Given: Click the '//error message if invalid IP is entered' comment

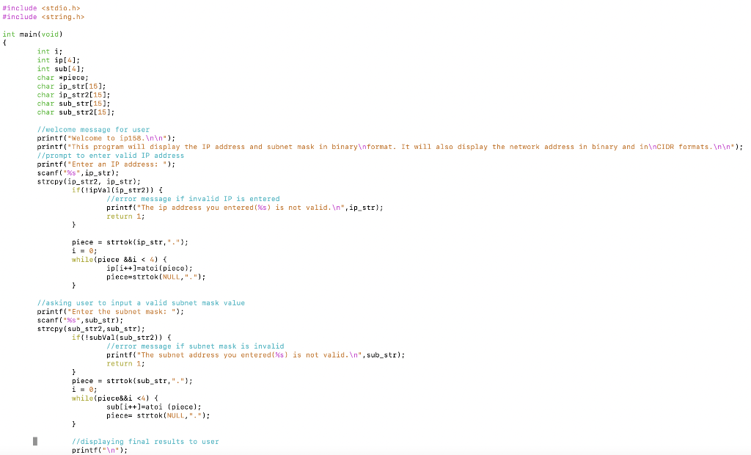Looking at the screenshot, I should coord(193,199).
